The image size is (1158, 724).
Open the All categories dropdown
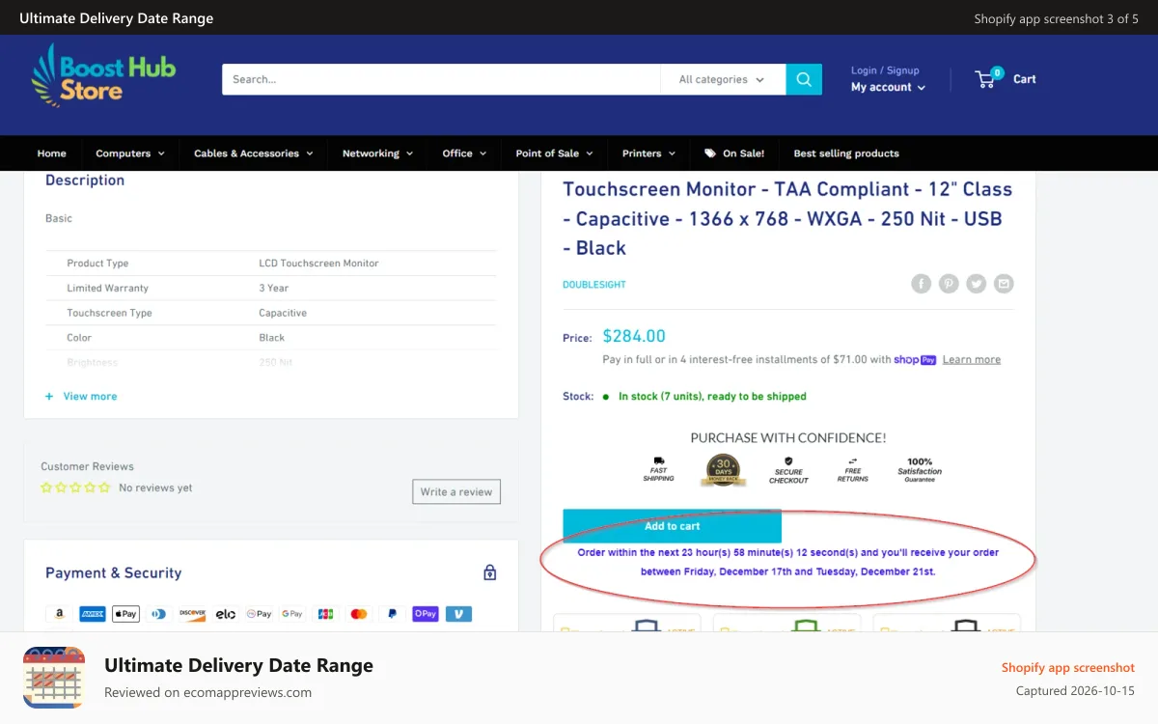point(721,79)
